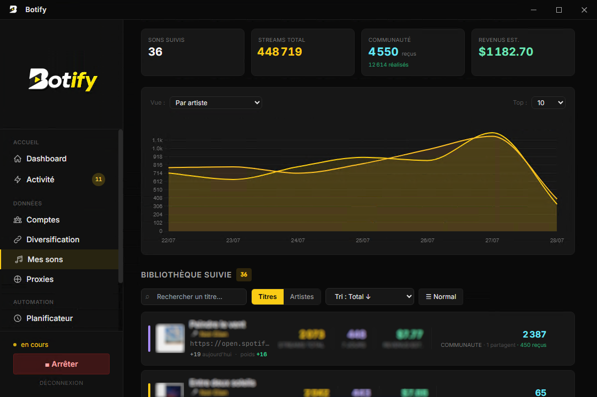Click the Diversification link icon
Screen dimensions: 597x397
click(18, 240)
